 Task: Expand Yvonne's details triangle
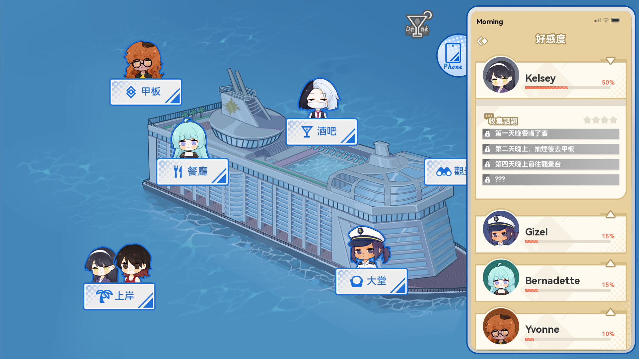(610, 312)
